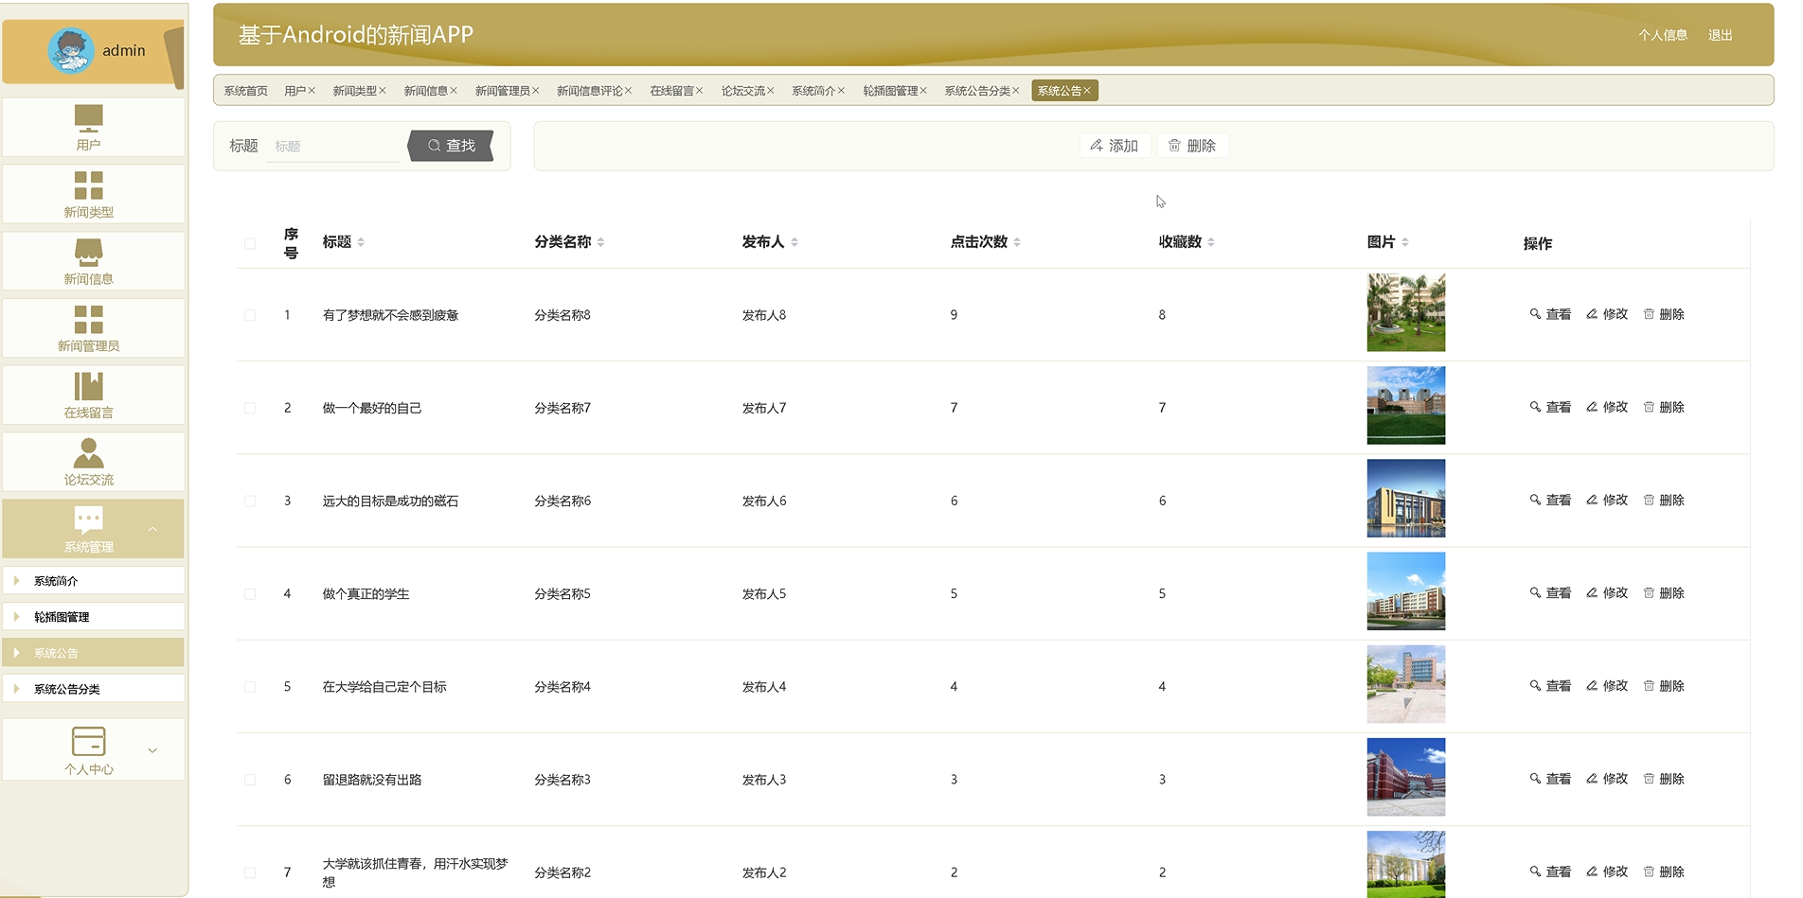Click the toolbar 删除 delete button
This screenshot has width=1803, height=898.
1192,146
